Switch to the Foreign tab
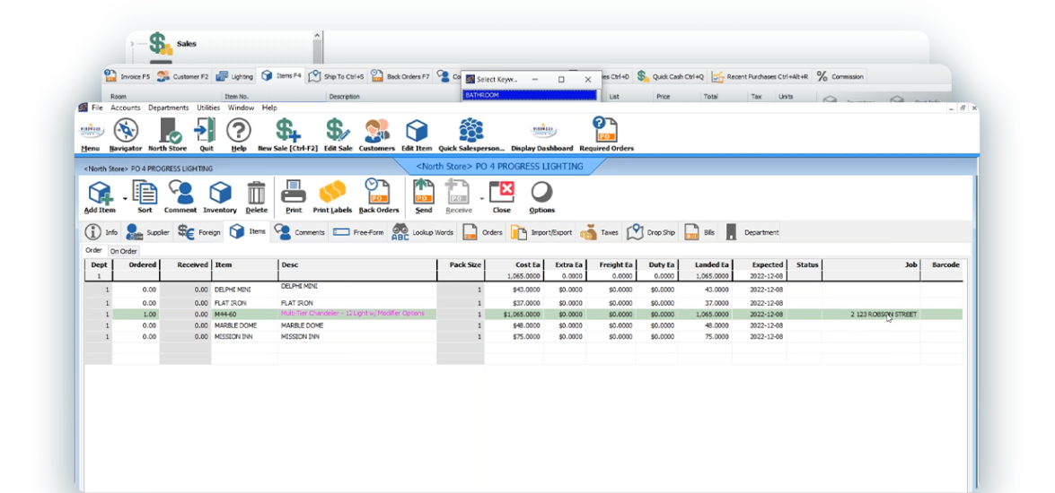 point(199,232)
